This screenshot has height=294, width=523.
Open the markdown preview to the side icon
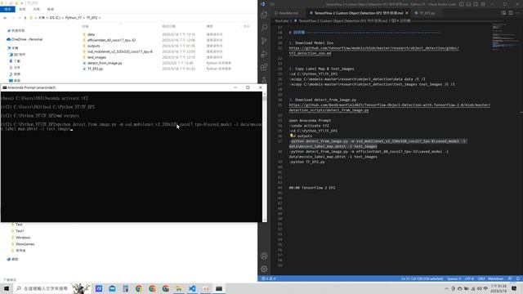503,13
